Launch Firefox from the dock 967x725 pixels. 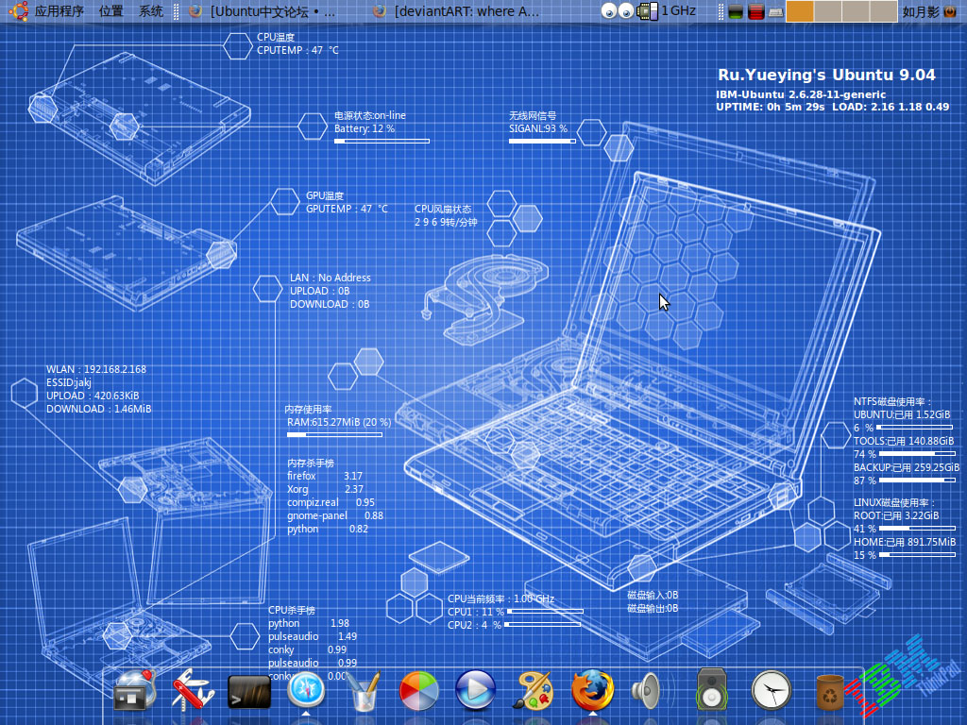coord(592,690)
